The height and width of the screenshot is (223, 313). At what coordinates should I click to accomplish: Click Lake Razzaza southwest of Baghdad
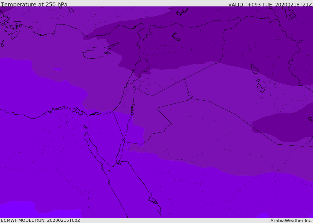pos(260,88)
